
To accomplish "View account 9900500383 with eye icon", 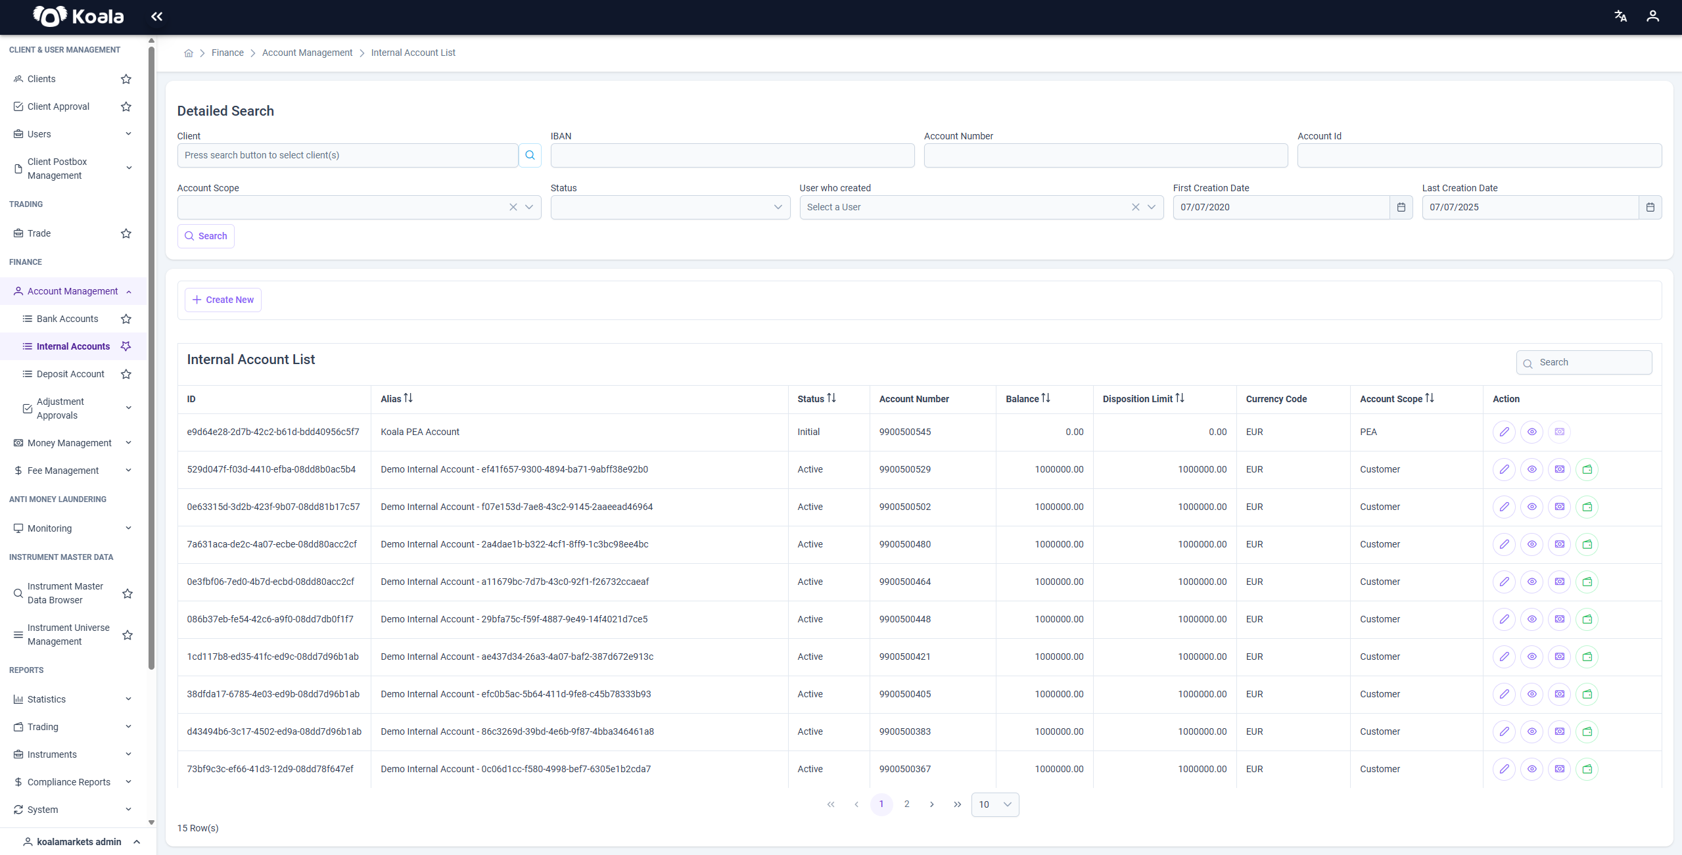I will (1531, 731).
